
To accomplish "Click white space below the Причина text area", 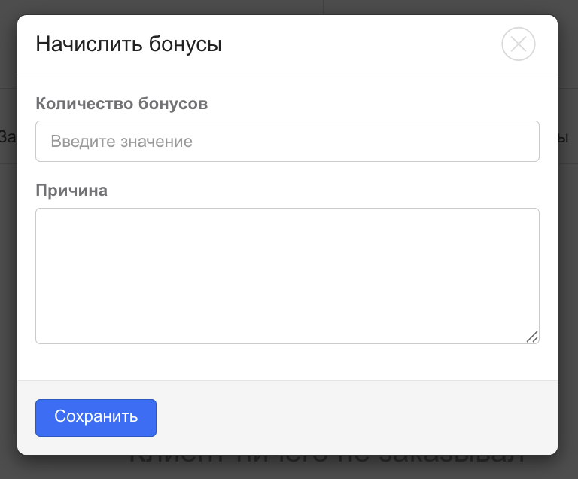I will [287, 362].
